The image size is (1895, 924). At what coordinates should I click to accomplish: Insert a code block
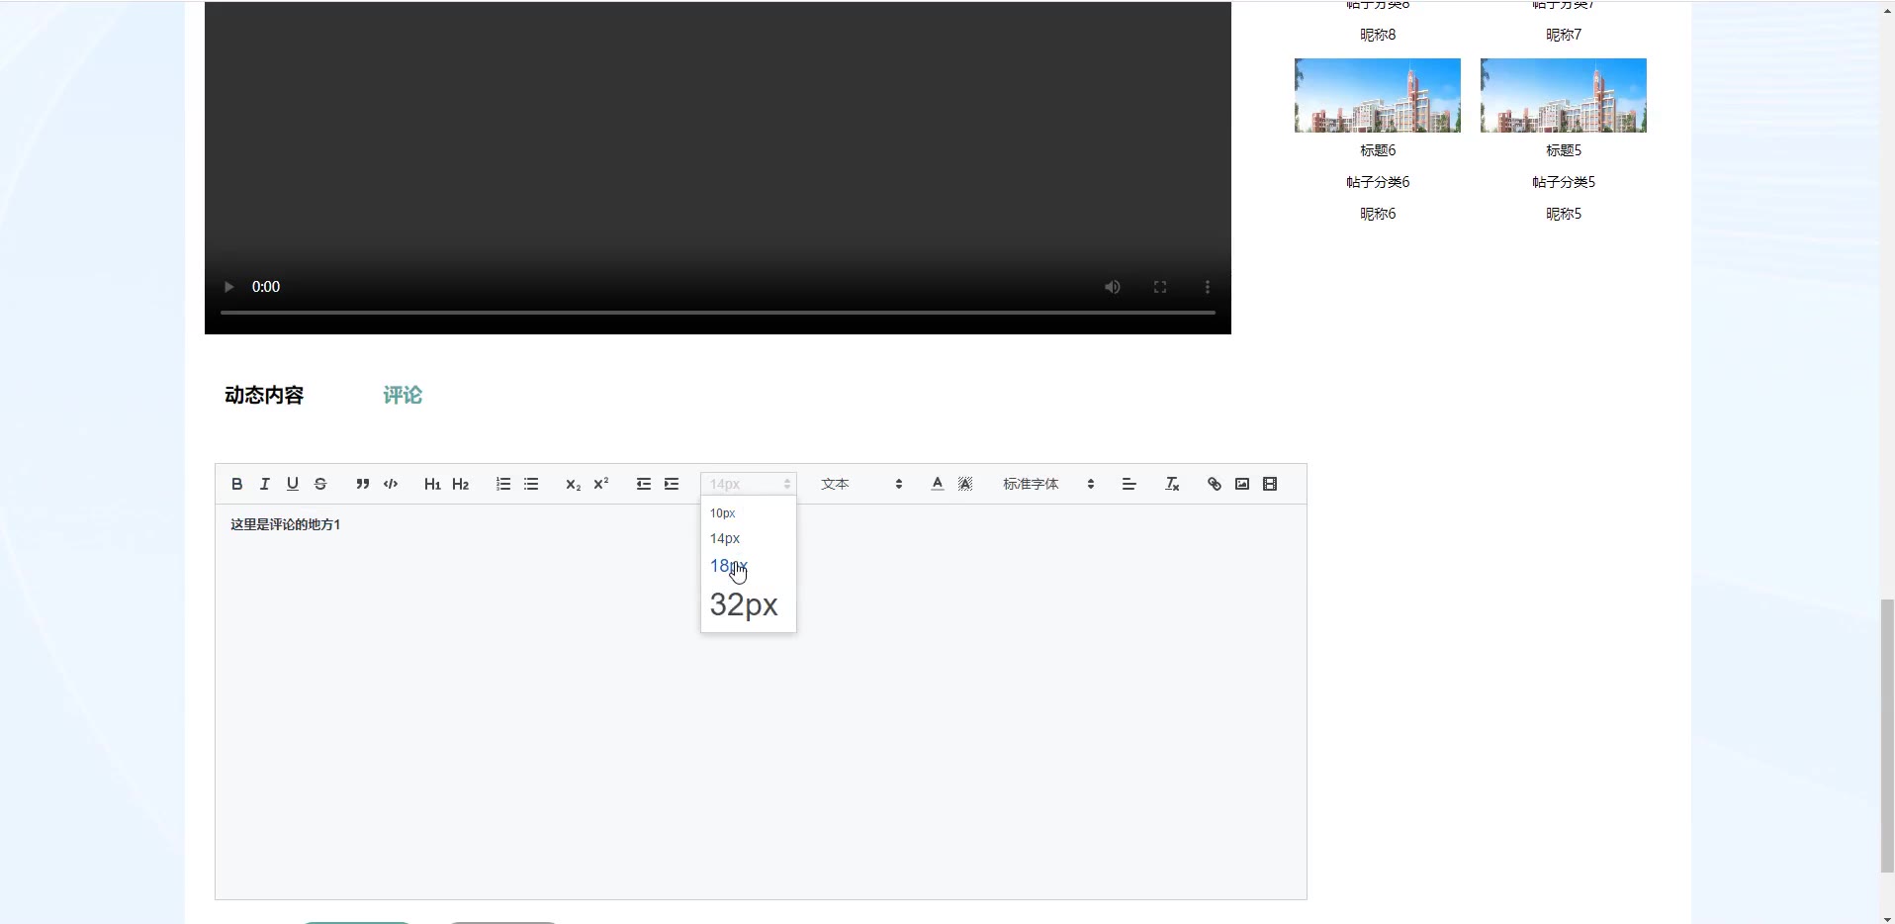391,484
